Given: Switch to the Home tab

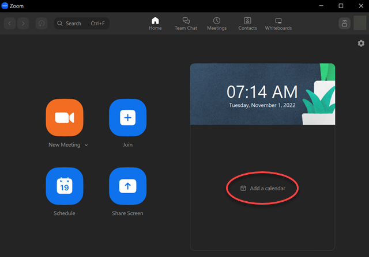Looking at the screenshot, I should click(155, 24).
